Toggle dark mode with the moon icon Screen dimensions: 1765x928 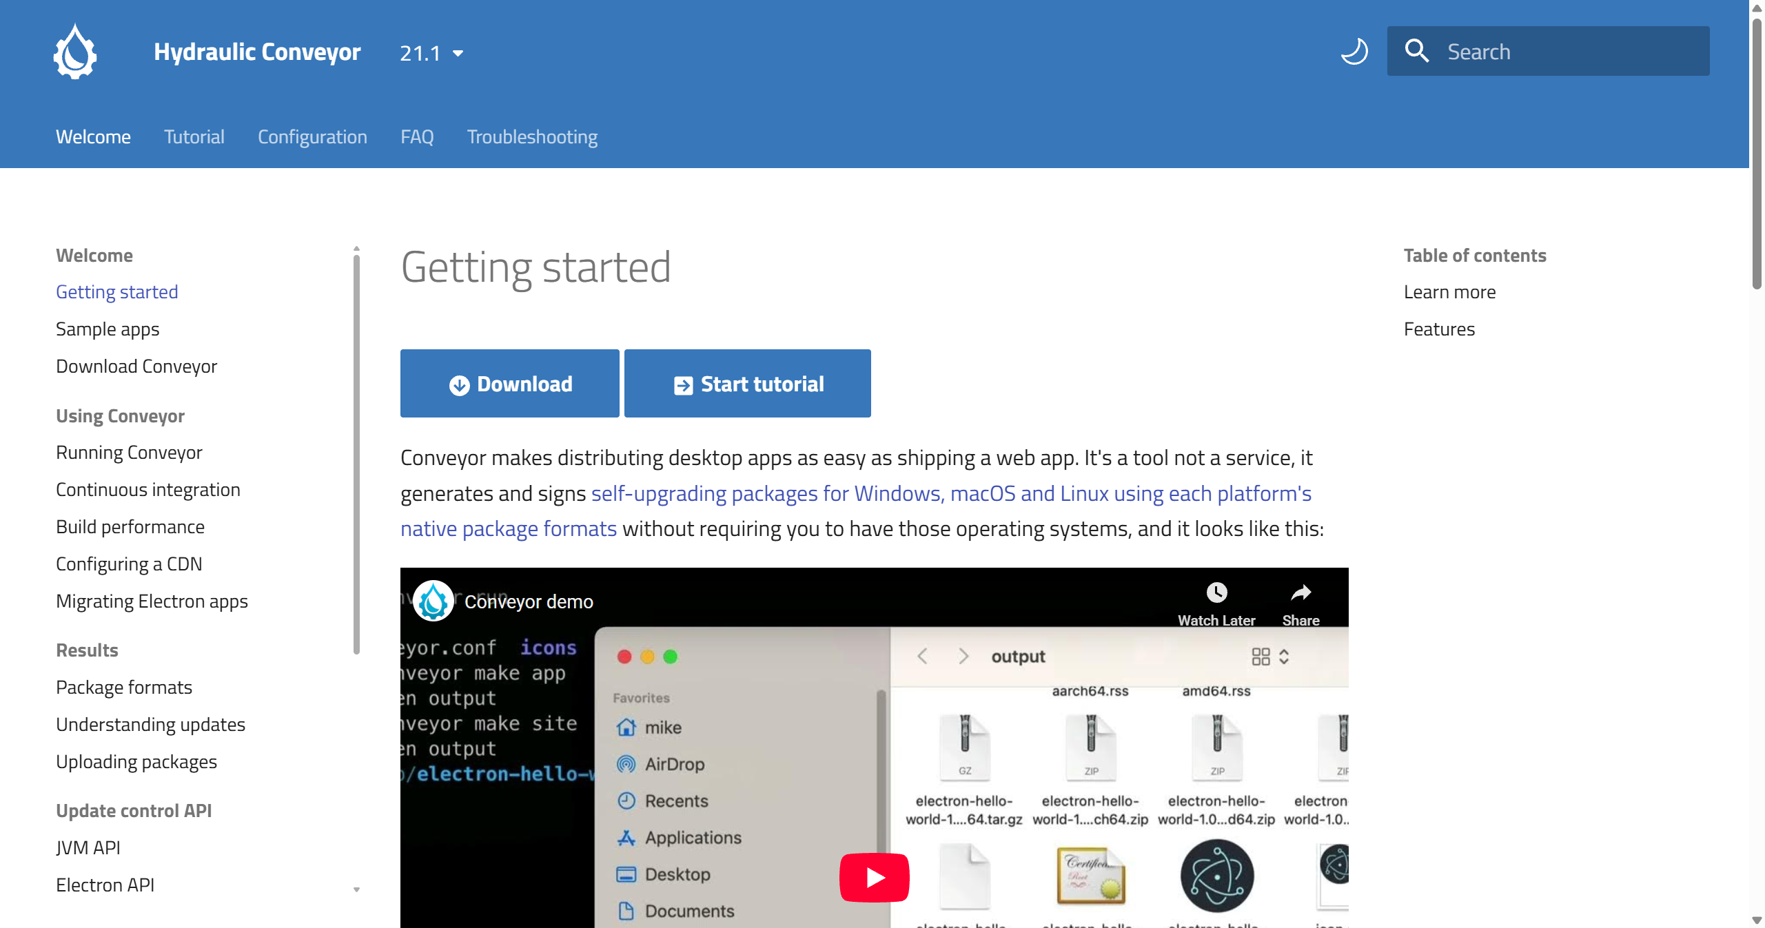pos(1354,52)
